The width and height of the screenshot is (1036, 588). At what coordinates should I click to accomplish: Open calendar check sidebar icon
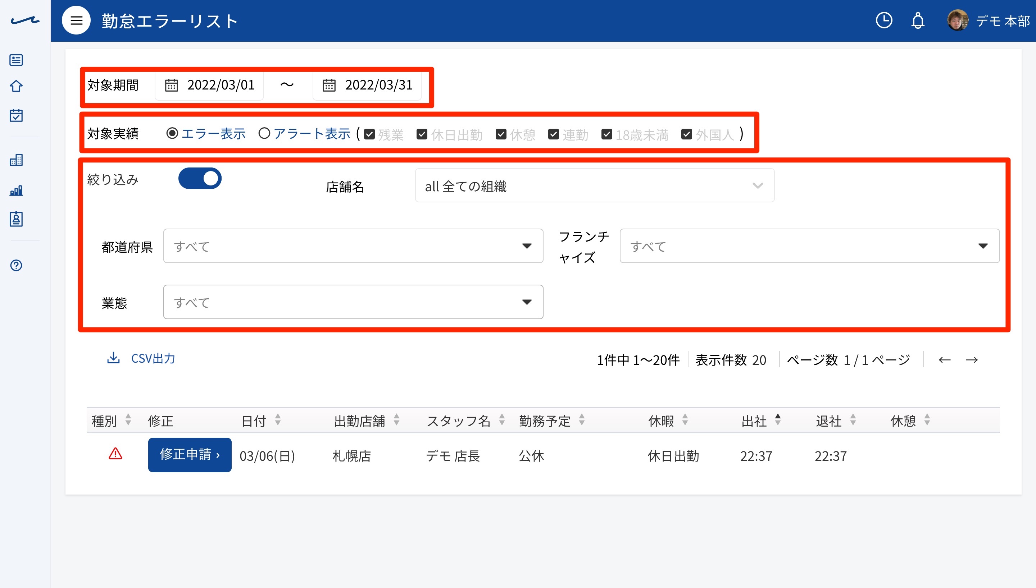(16, 115)
